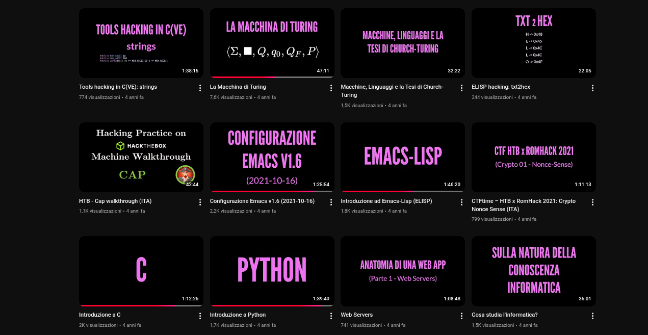
Task: Click watch progress bar on EMACS-LISP thumbnail
Action: click(403, 191)
